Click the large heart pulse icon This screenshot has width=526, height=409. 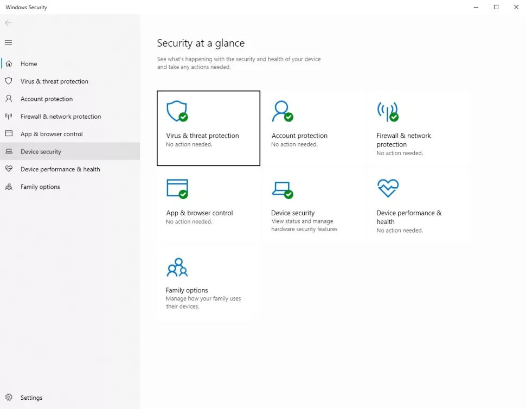point(388,188)
